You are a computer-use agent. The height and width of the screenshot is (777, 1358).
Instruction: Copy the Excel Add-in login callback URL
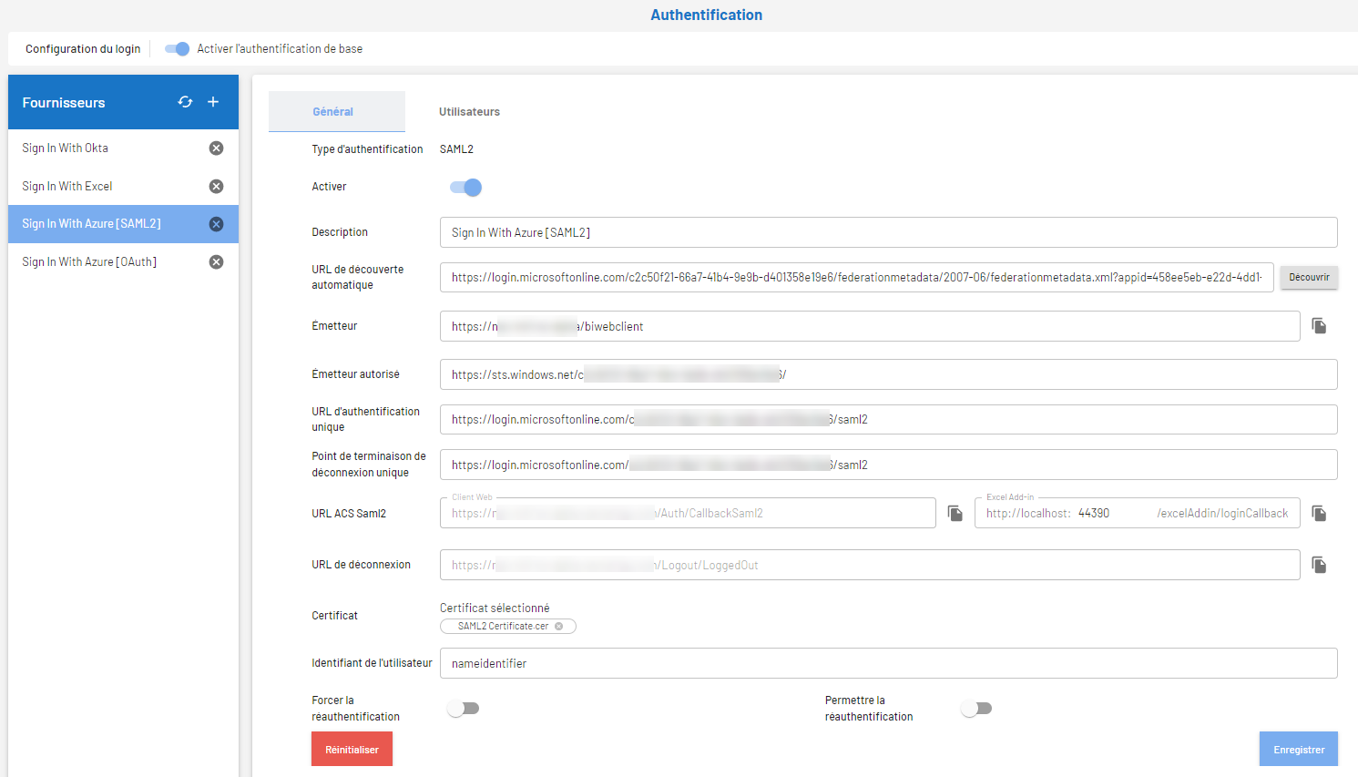[1319, 513]
